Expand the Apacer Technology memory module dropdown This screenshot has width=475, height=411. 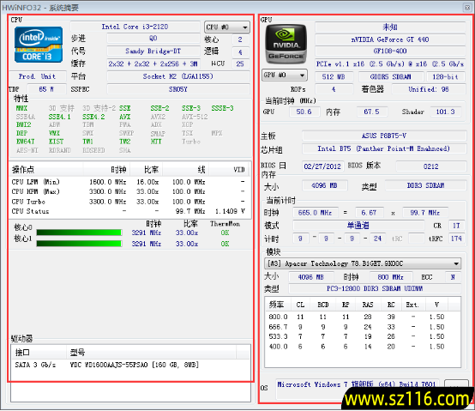(x=363, y=263)
